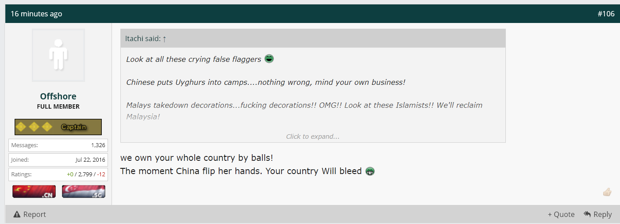Click the 'Itachi said:' quote header
This screenshot has width=620, height=224.
pyautogui.click(x=142, y=38)
